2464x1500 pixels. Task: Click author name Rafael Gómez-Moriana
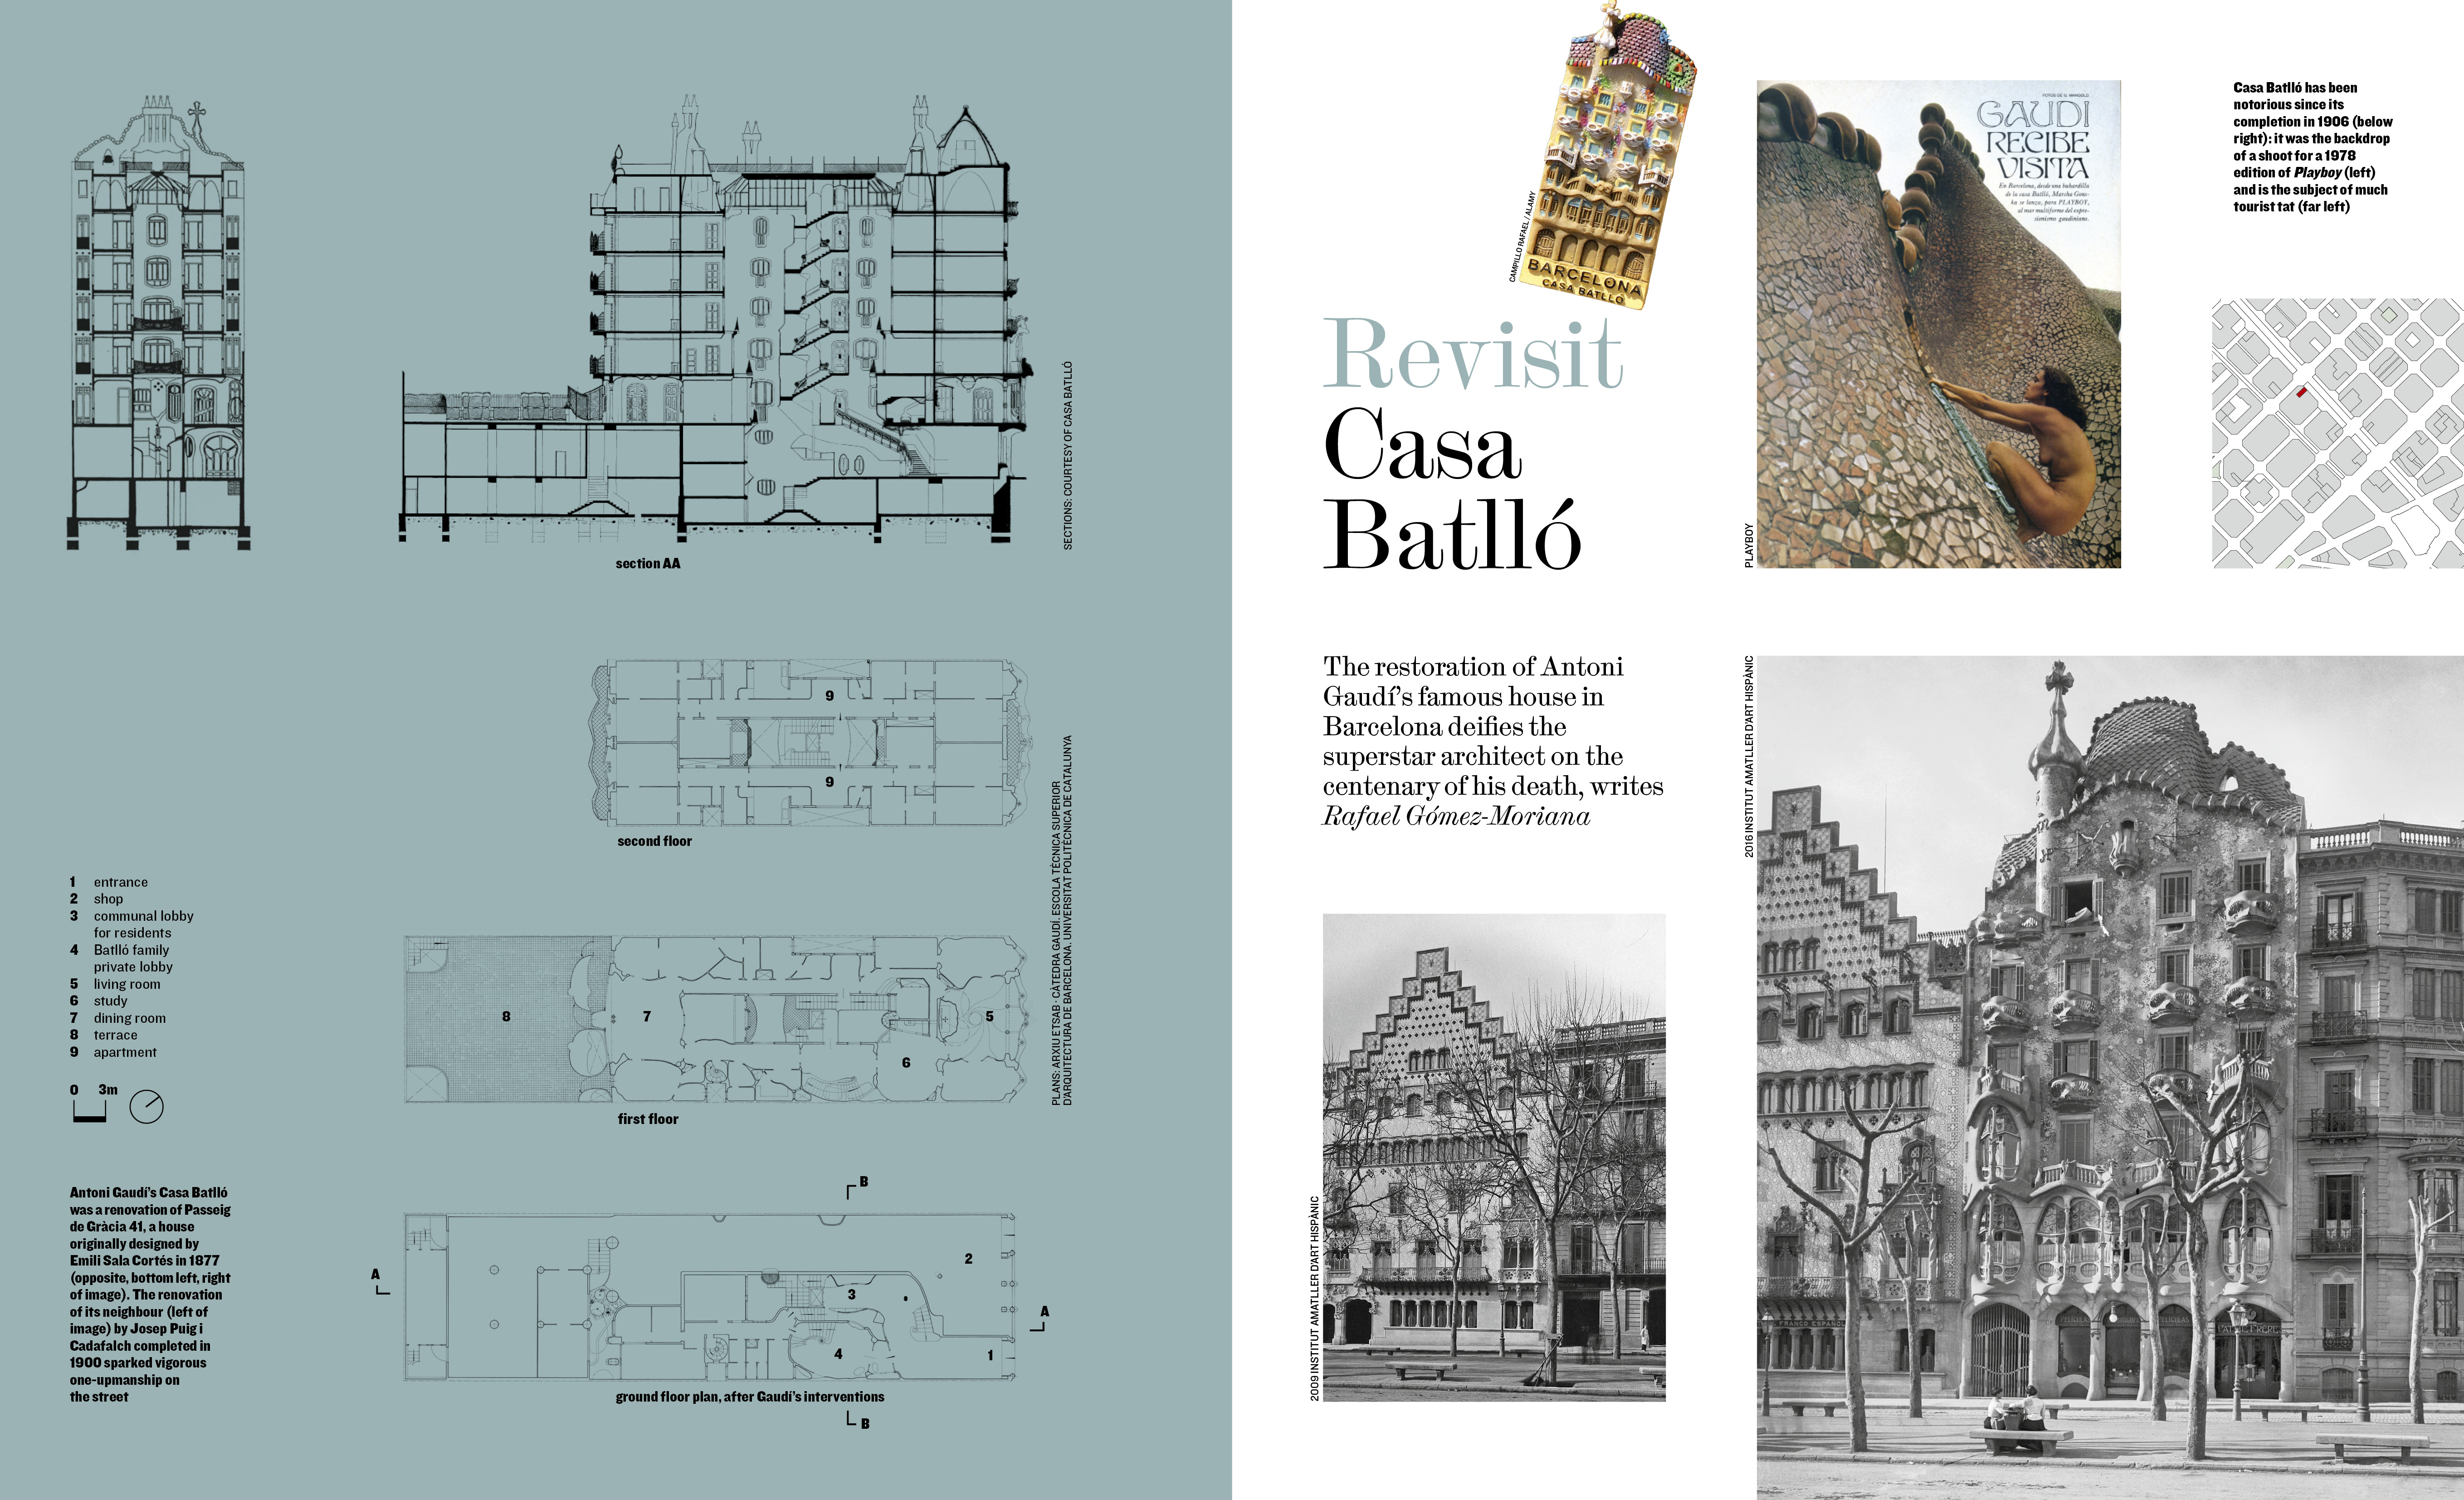coord(1456,817)
